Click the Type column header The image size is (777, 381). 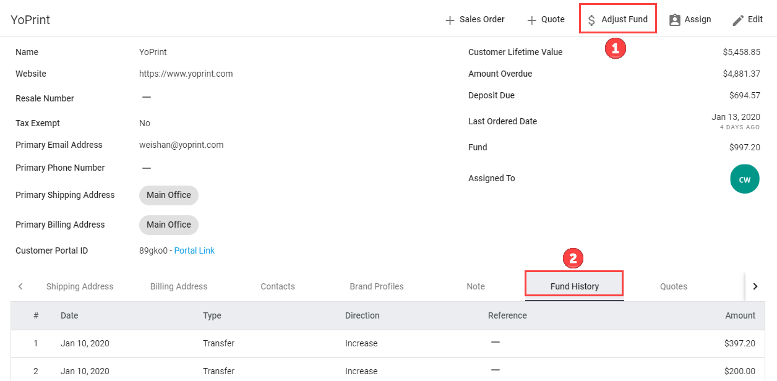pos(212,315)
